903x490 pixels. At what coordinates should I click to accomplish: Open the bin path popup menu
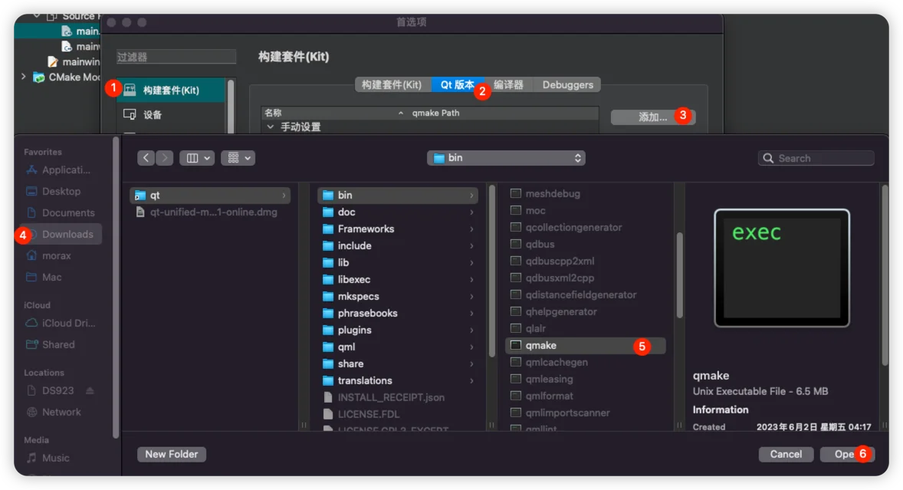[x=506, y=158]
